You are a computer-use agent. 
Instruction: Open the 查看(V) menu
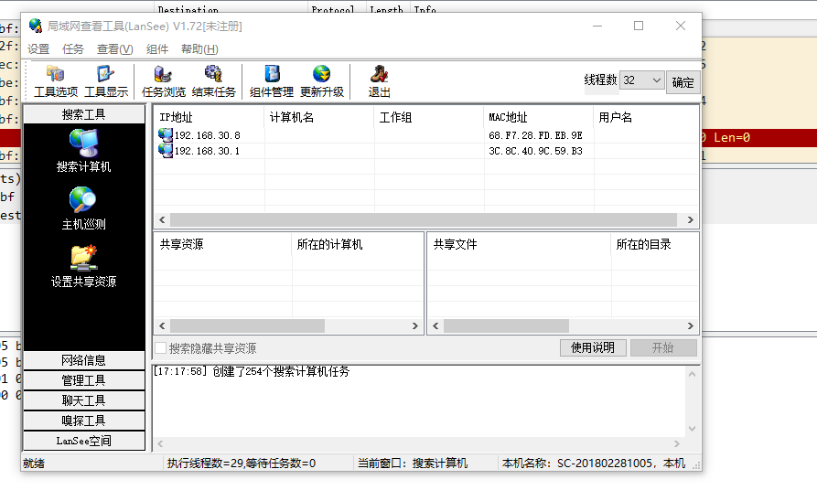click(x=114, y=49)
